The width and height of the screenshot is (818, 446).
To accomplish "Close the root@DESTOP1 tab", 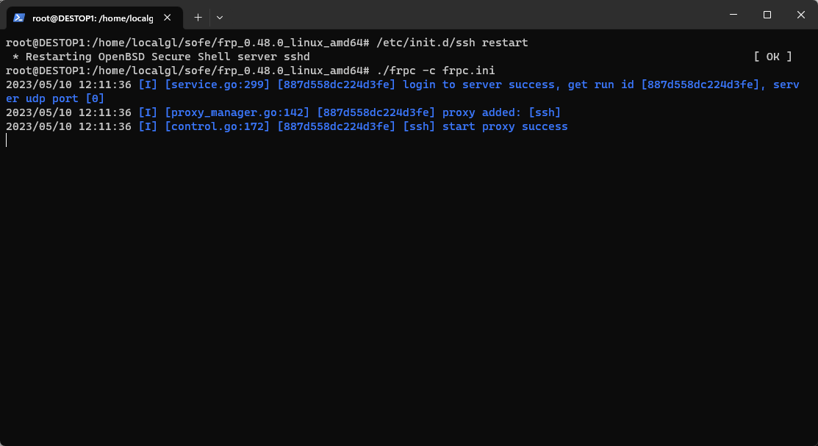I will [167, 16].
